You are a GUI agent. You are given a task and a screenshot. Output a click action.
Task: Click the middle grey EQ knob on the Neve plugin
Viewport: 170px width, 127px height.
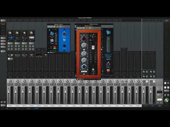84,54
